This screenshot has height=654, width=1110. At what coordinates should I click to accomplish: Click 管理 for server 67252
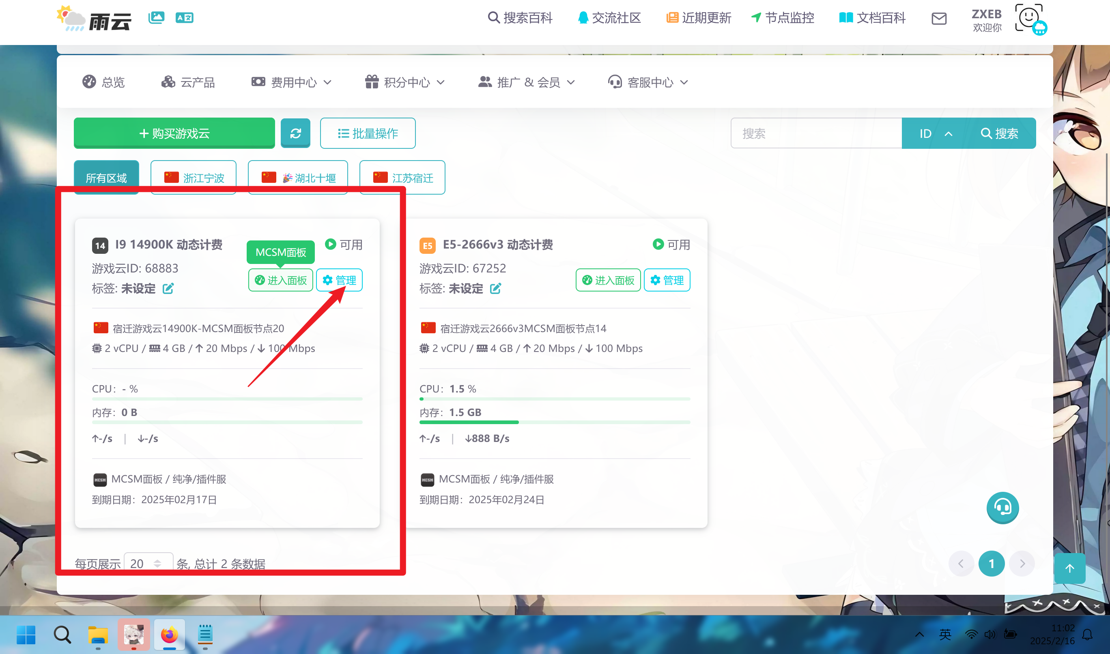(667, 280)
